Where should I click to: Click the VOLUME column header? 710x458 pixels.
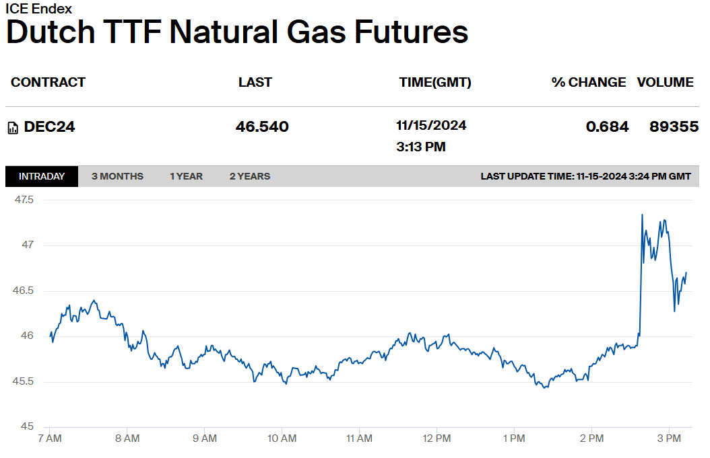[x=665, y=82]
